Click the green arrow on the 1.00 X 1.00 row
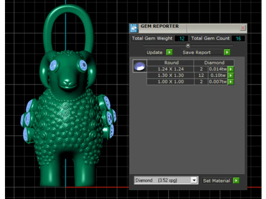This screenshot has width=266, height=199. point(231,82)
